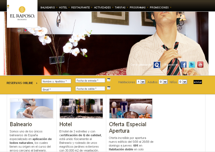Click the 'certificación de Q de calidad' text
215x152 pixels.
(x=80, y=135)
